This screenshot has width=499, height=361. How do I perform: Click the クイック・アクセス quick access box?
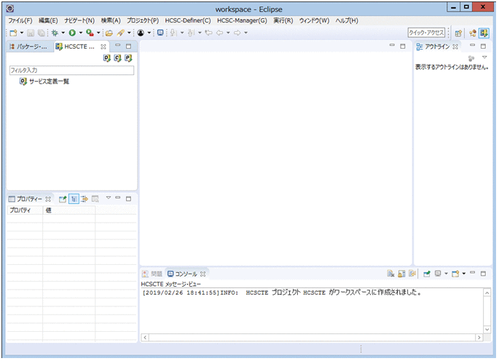pyautogui.click(x=426, y=33)
